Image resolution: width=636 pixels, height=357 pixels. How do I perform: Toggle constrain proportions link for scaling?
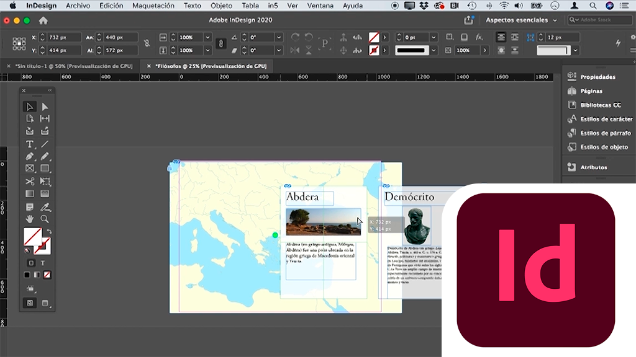(220, 43)
